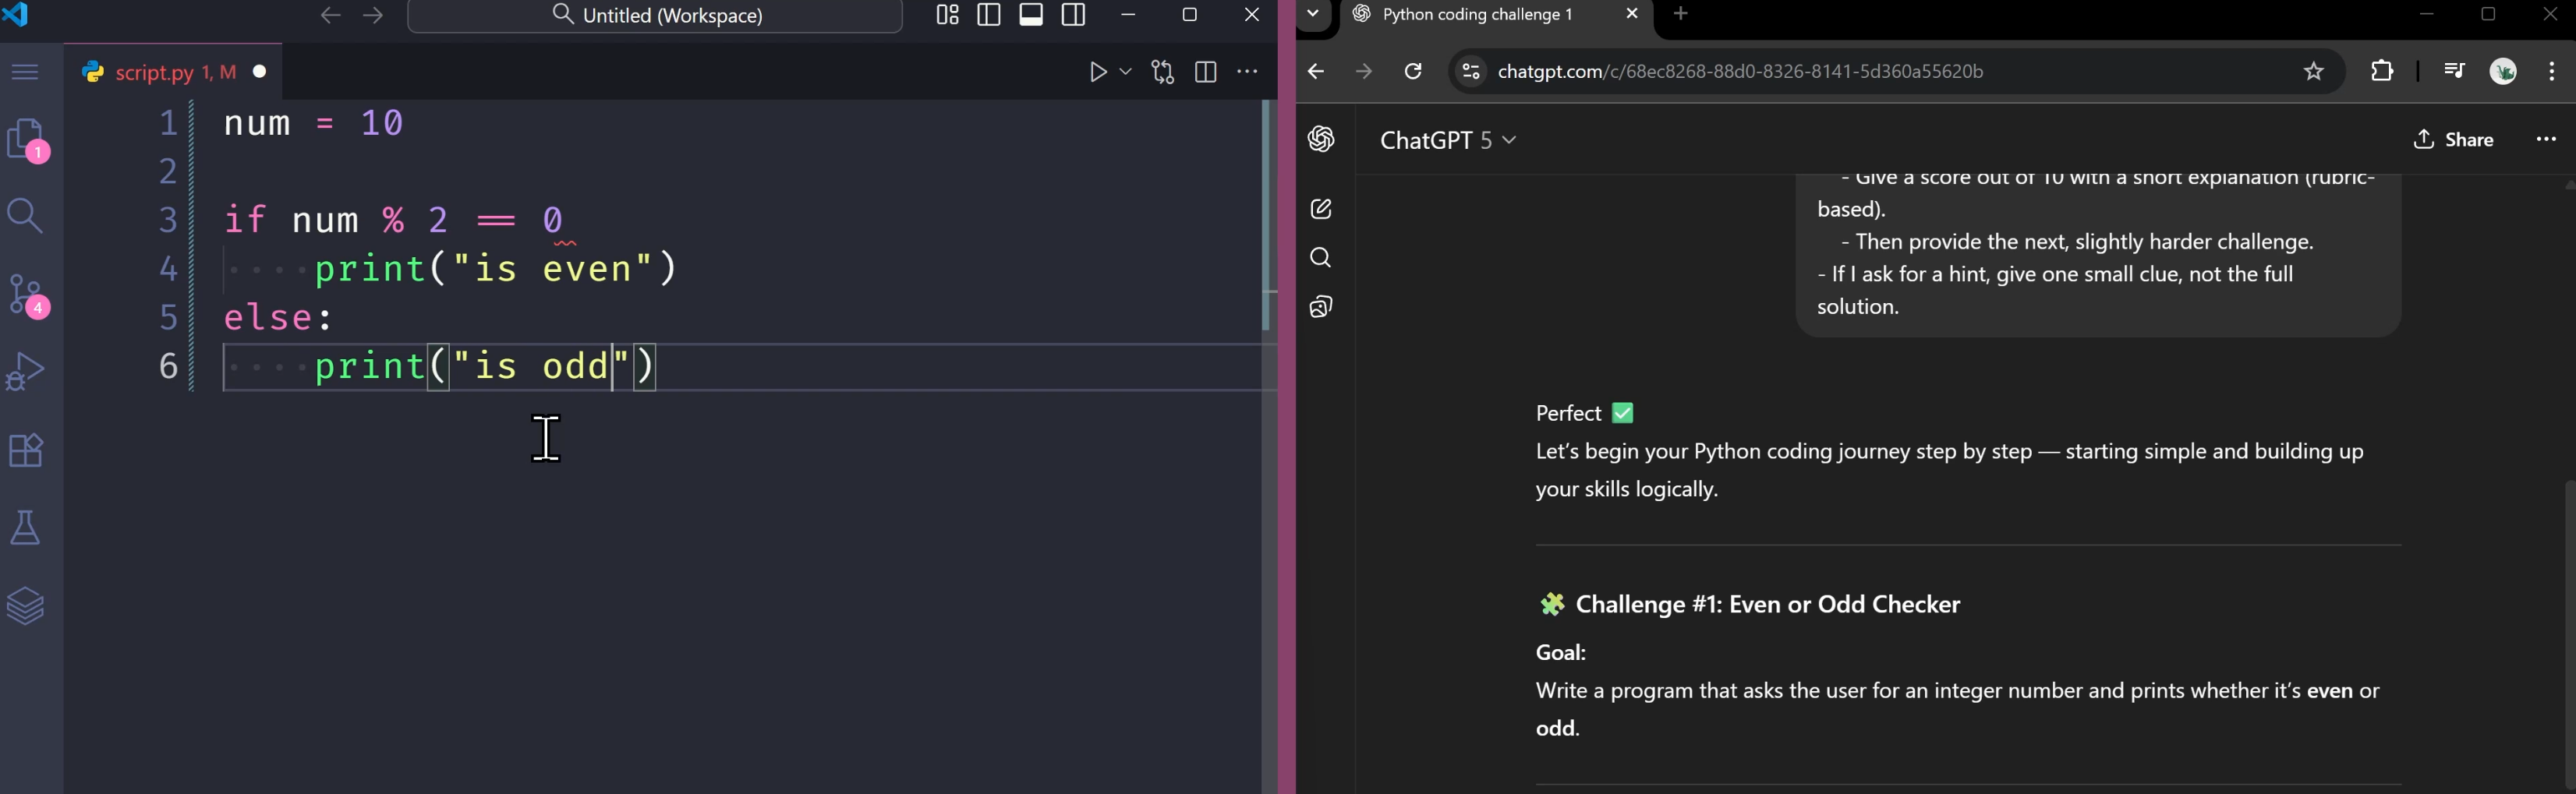Toggle the secondary side bar

1072,15
